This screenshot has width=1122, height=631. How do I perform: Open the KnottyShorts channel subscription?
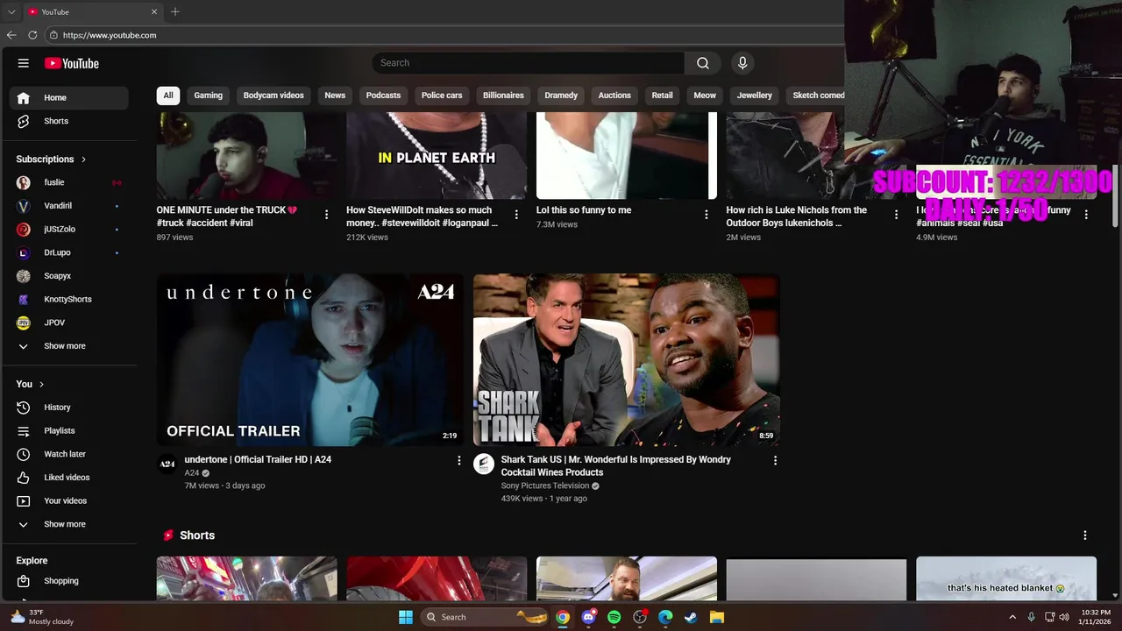point(69,299)
